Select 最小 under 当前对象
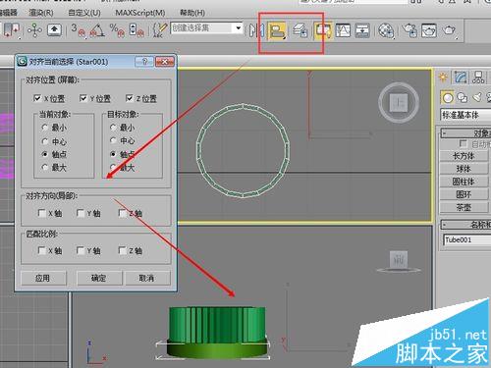 pos(45,128)
